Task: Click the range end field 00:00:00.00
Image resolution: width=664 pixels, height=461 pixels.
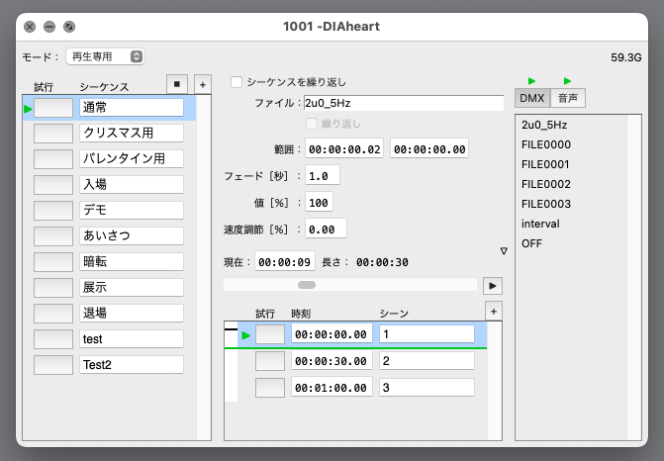Action: point(429,148)
